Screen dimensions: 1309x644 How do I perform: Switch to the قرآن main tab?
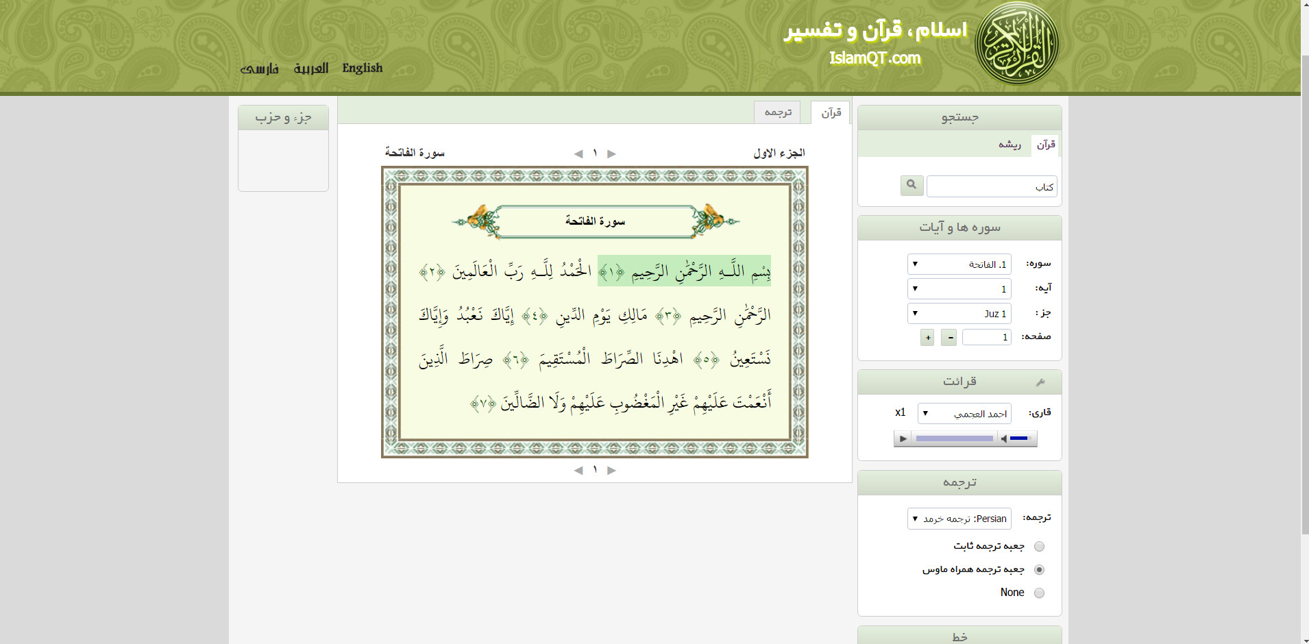coord(831,113)
